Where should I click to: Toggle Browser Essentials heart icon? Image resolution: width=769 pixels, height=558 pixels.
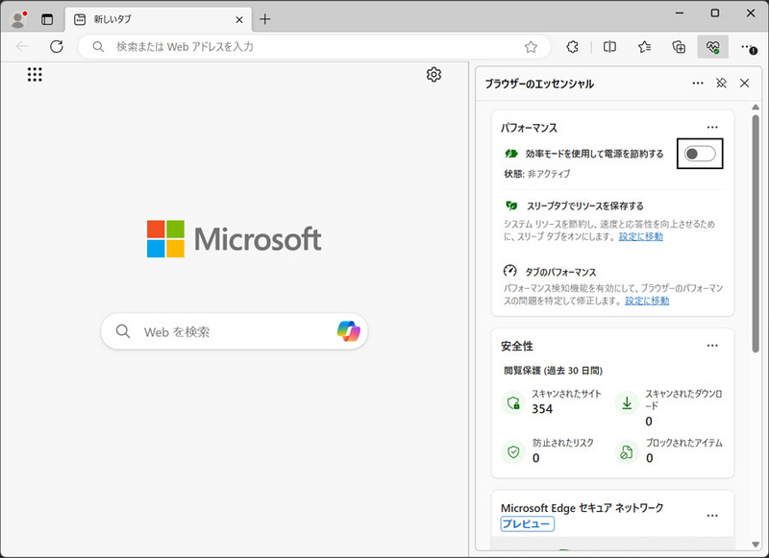712,47
